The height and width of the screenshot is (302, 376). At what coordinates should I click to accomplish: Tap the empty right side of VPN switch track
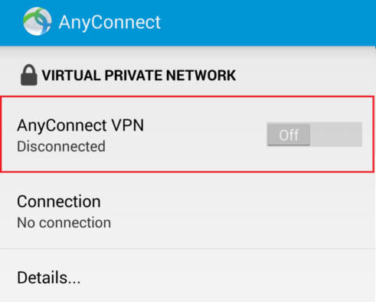[336, 135]
